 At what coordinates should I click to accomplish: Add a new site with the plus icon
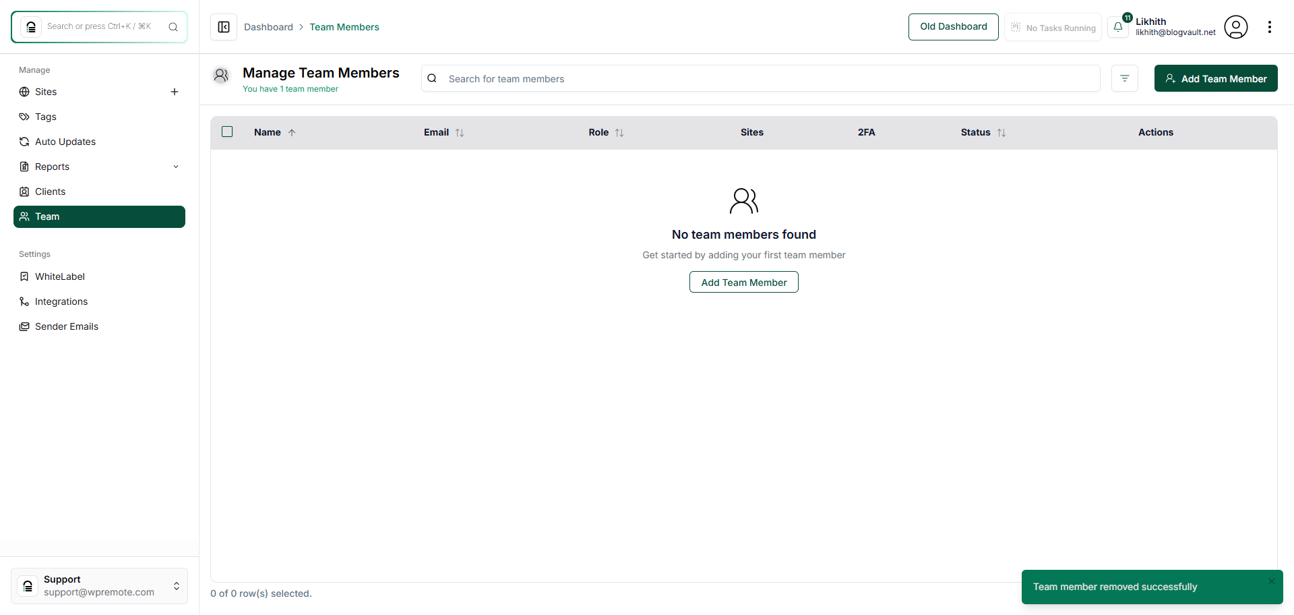tap(175, 92)
